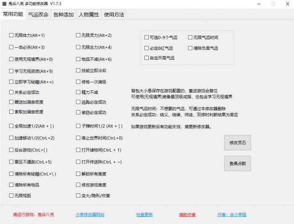Click the red 请运行游戏：鬼谷八荒 status text
294x224 pixels.
click(x=33, y=214)
